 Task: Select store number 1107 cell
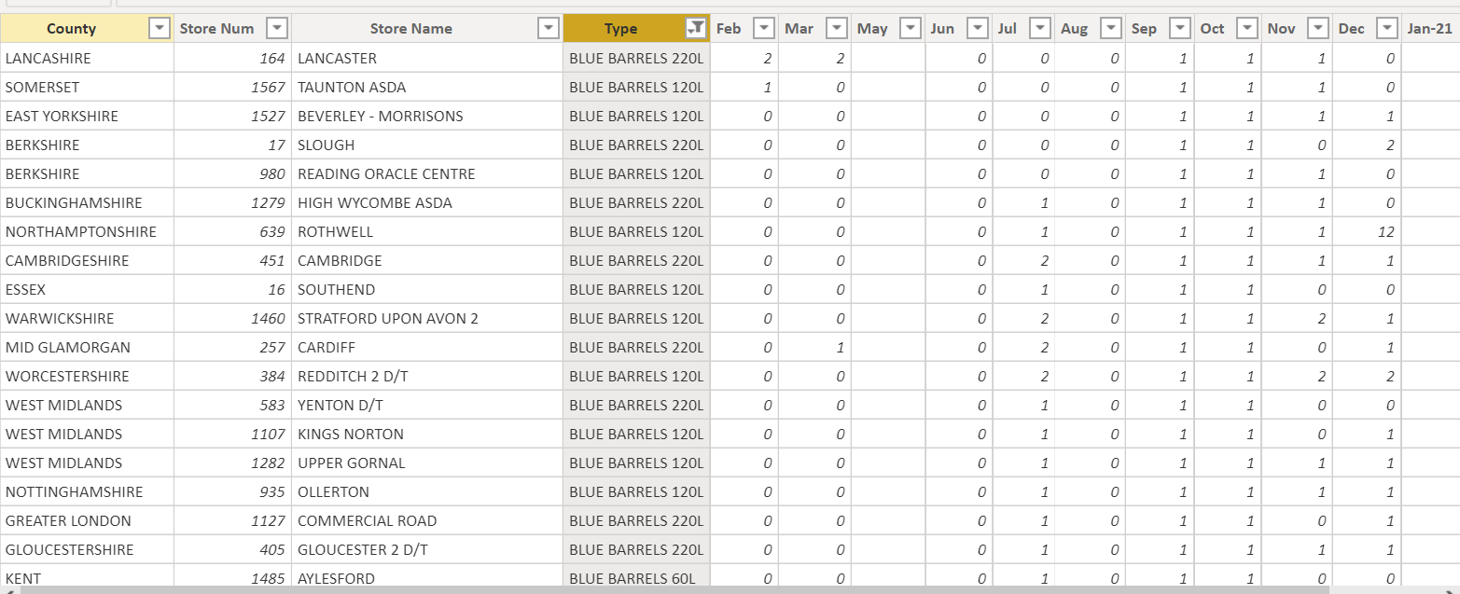(x=232, y=434)
